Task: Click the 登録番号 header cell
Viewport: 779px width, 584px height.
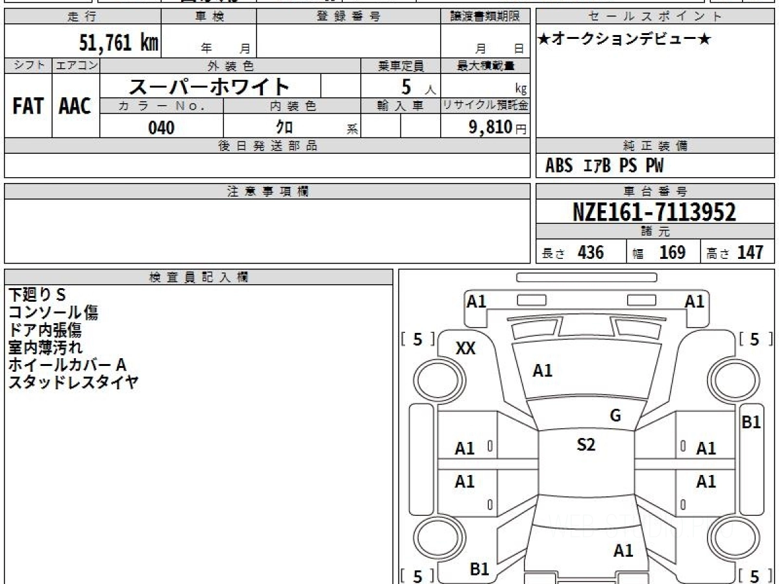Action: (349, 17)
